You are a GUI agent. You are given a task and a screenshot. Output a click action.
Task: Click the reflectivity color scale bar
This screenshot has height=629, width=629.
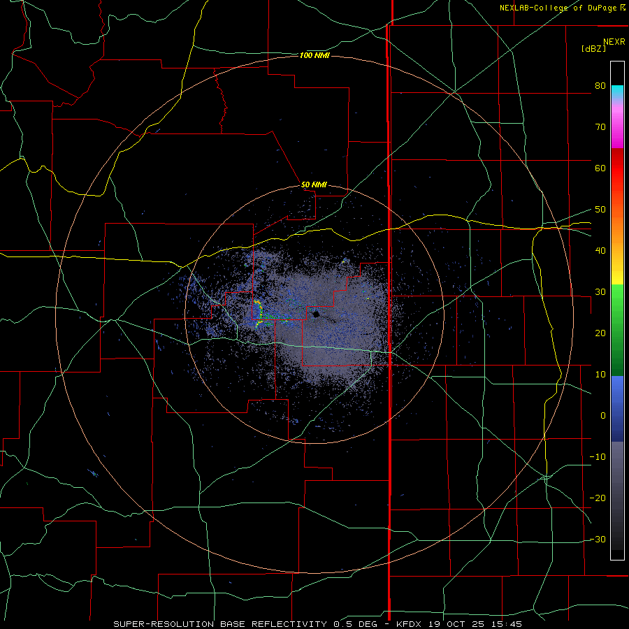(x=617, y=310)
